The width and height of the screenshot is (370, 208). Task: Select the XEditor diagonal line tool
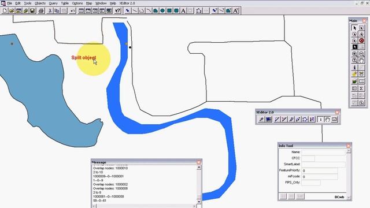(276, 120)
